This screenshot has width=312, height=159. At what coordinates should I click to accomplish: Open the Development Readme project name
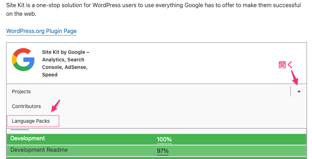[39, 150]
